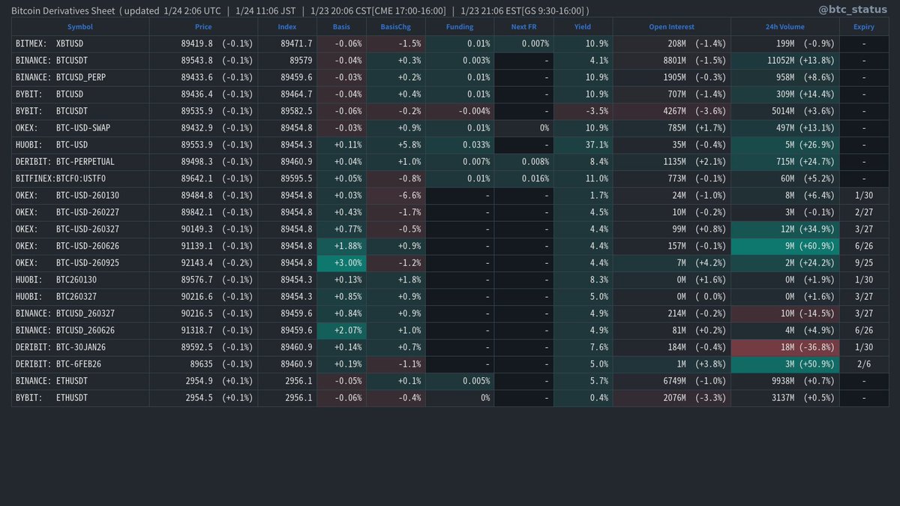Click the Open Interest column header
The image size is (900, 506).
tap(671, 26)
